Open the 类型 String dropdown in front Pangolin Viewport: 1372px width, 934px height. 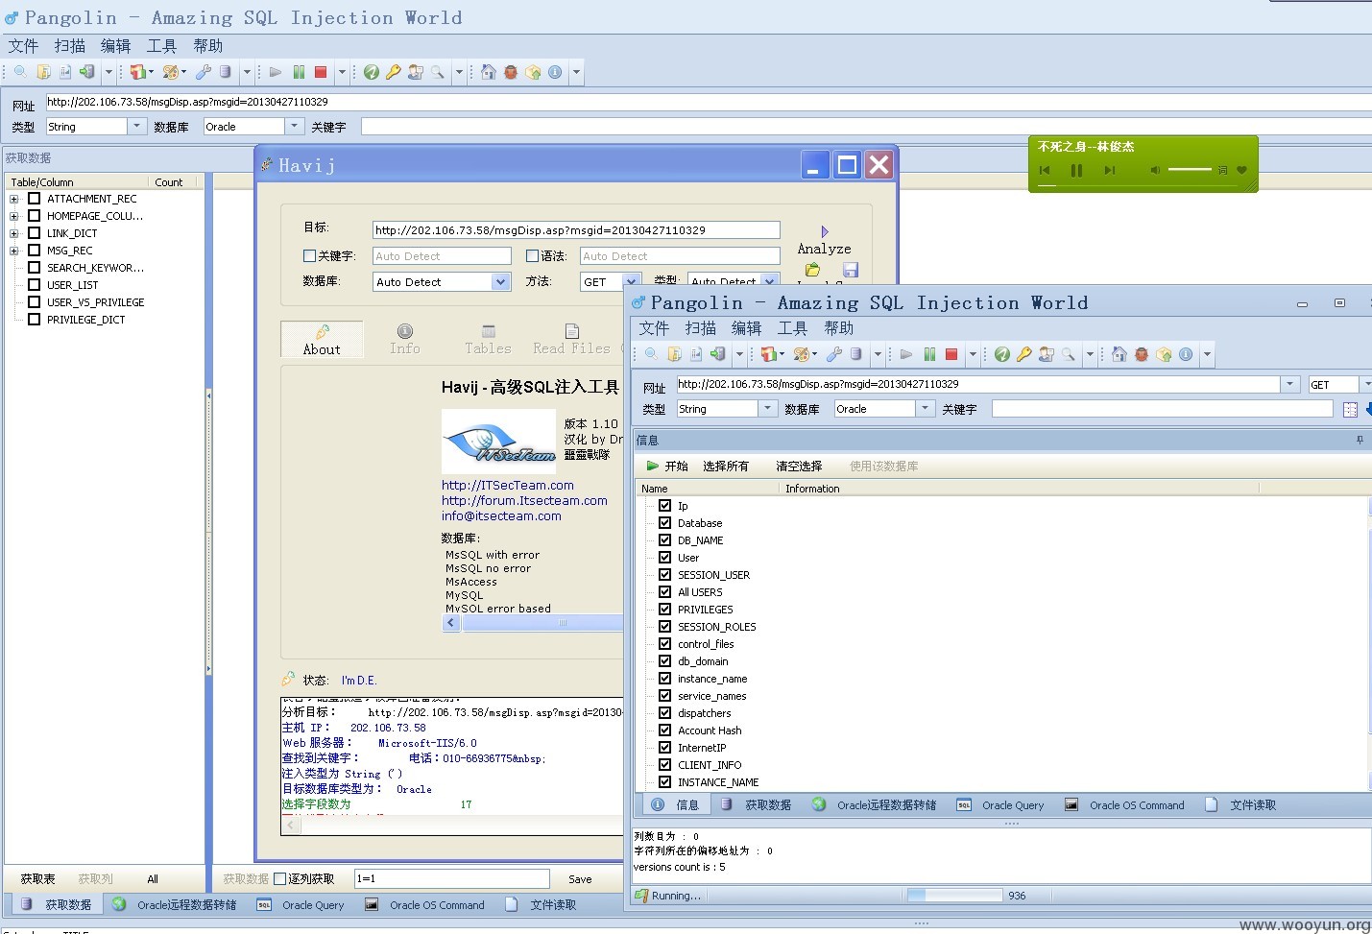pos(767,408)
